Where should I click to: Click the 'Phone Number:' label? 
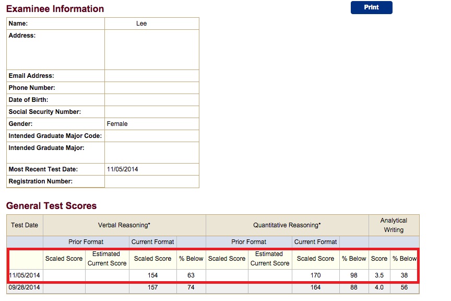[32, 88]
